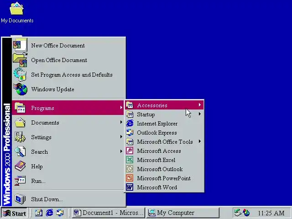Click the Open Office Document folder icon
Viewport: 292px width, 219px height.
(x=20, y=60)
